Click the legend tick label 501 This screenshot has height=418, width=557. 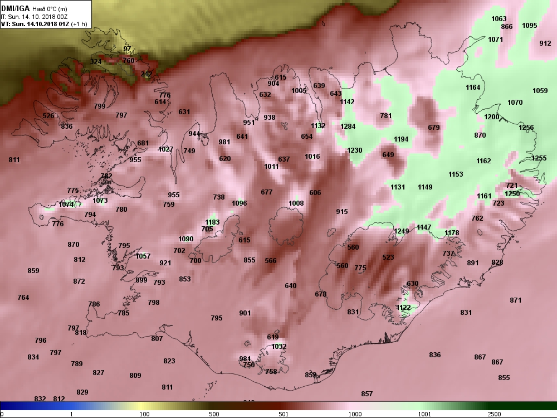284,414
